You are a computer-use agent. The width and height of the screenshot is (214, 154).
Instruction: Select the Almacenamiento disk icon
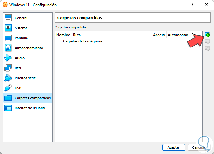tap(8, 48)
